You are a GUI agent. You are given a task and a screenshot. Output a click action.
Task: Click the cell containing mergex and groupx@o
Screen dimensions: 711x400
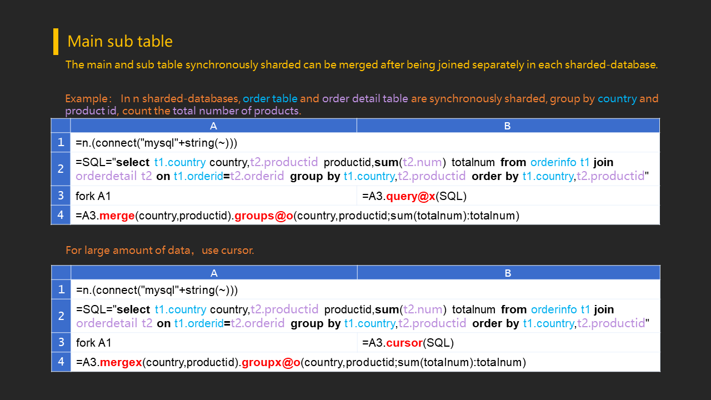(365, 362)
